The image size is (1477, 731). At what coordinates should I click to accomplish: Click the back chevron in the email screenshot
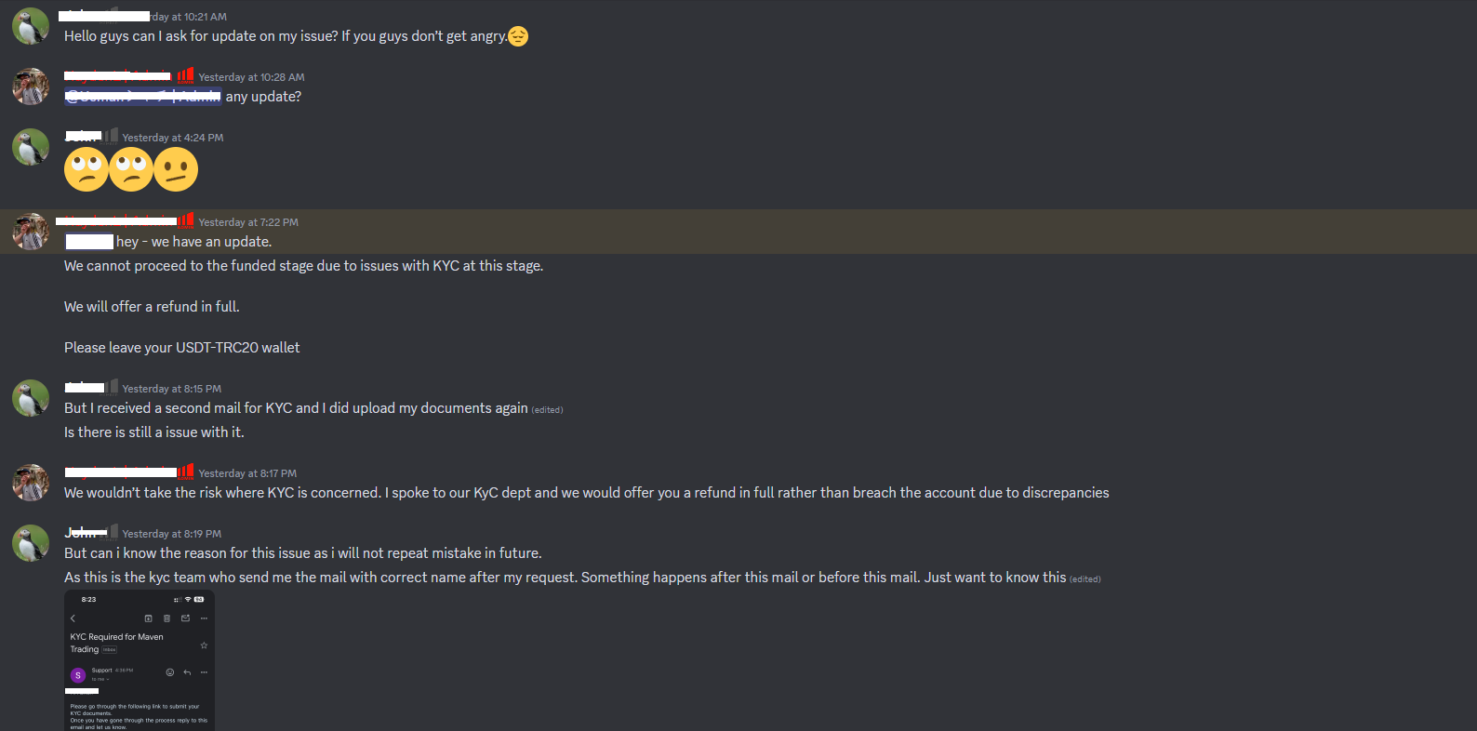point(73,618)
